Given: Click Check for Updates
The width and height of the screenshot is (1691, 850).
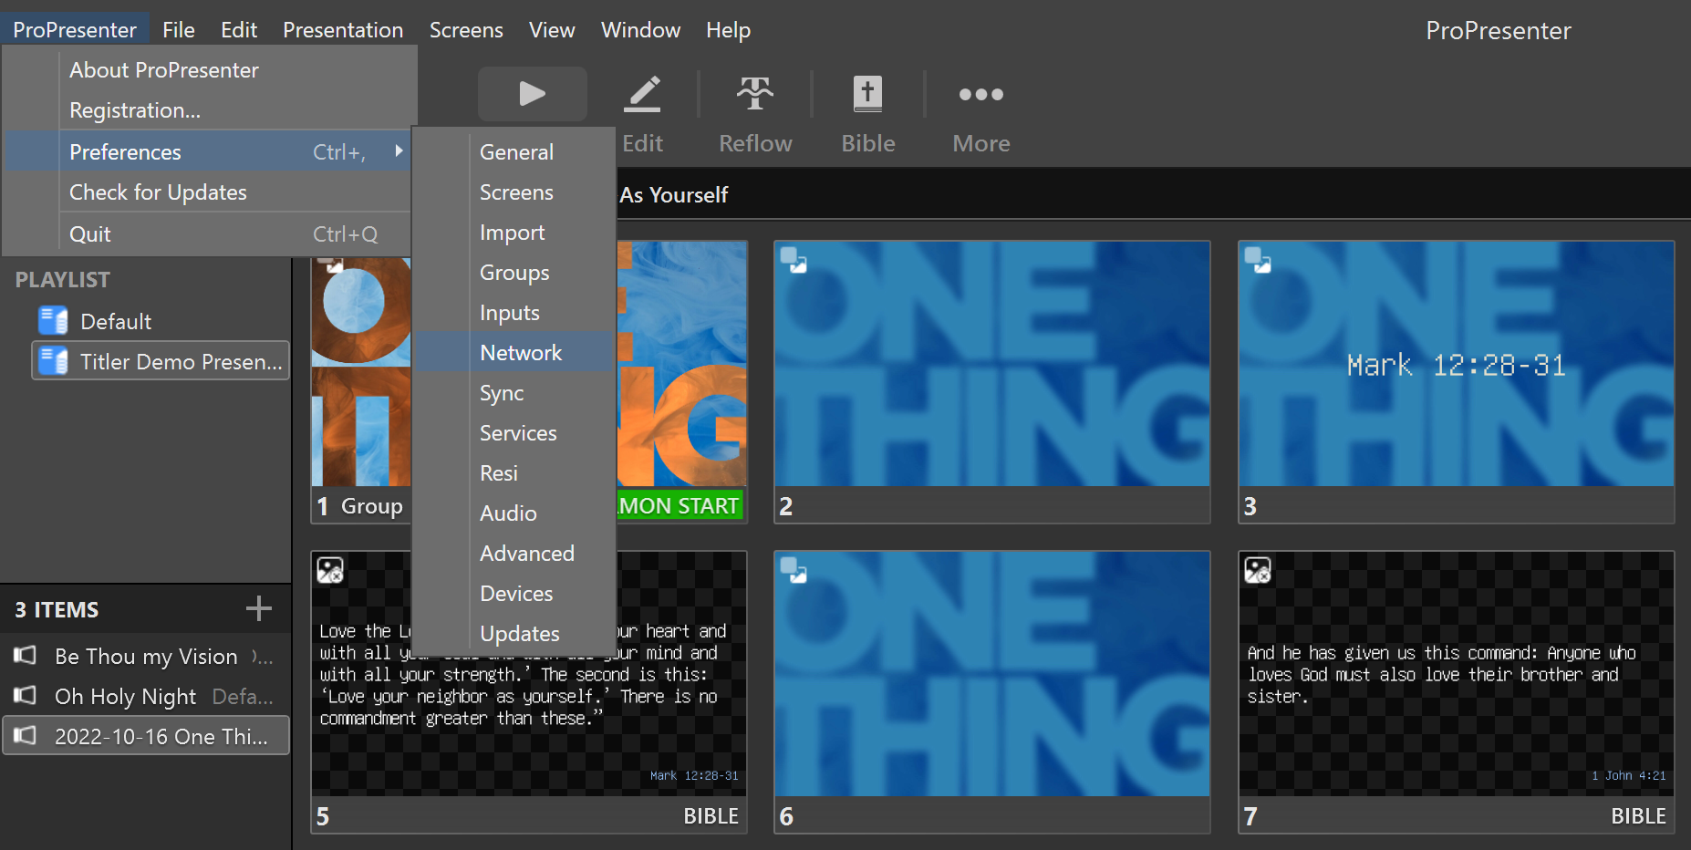Looking at the screenshot, I should [x=157, y=192].
